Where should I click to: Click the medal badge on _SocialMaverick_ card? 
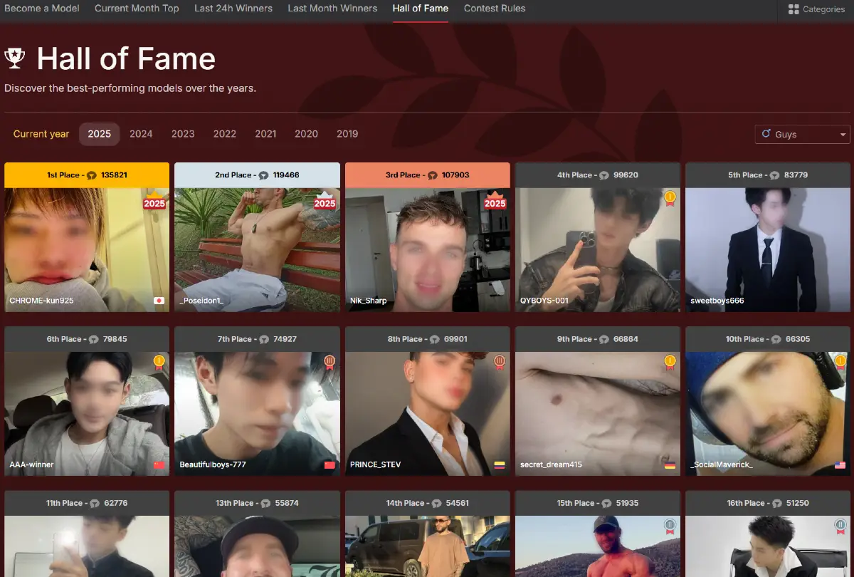[x=840, y=363]
